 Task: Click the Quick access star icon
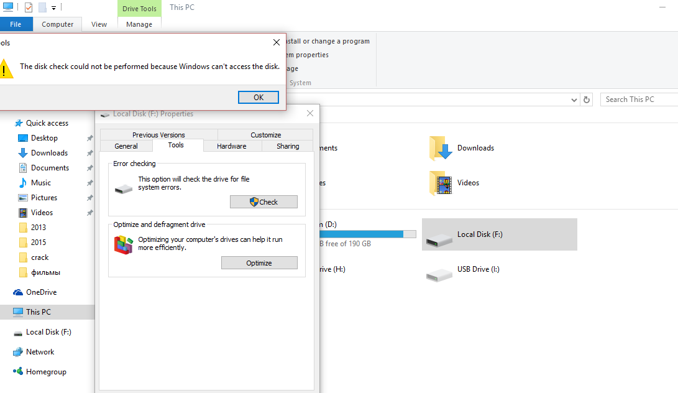pyautogui.click(x=19, y=123)
